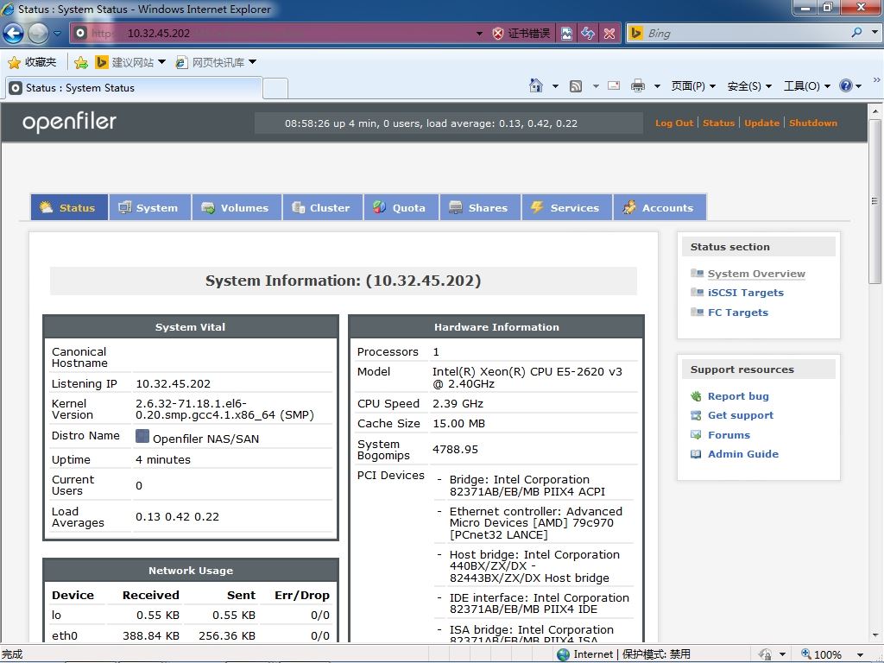Expand the address bar history dropdown
Screen dimensions: 884x663
(479, 34)
